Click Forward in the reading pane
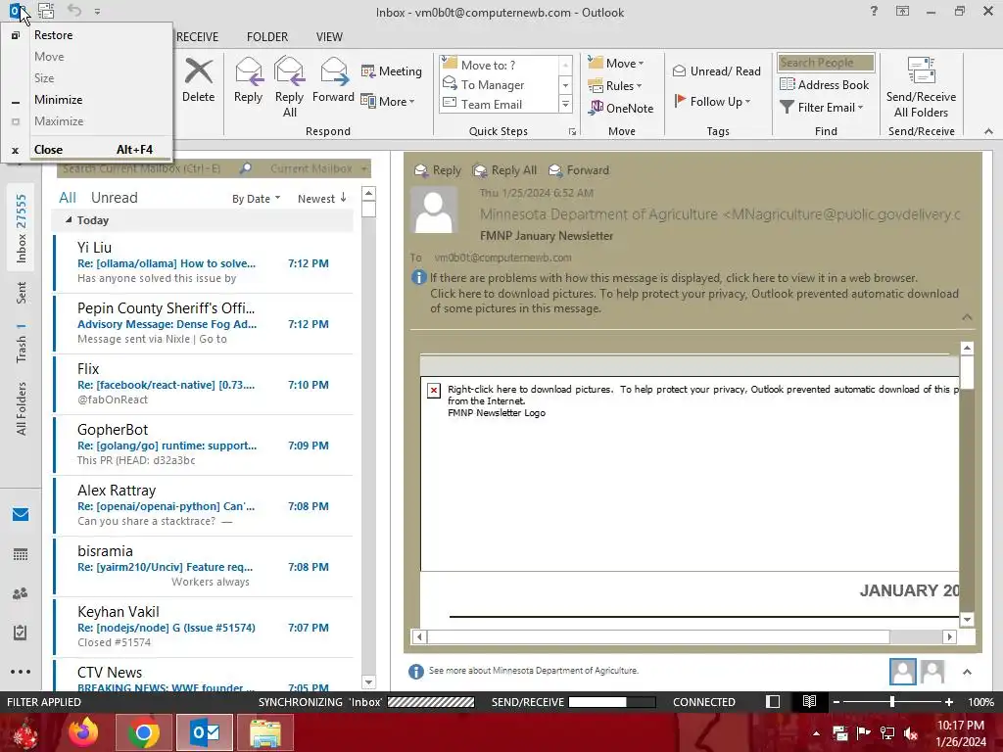Viewport: 1003px width, 752px height. point(579,170)
